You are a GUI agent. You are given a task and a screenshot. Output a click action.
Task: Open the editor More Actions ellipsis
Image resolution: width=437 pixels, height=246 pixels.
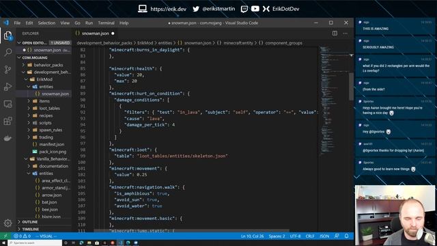pos(345,33)
